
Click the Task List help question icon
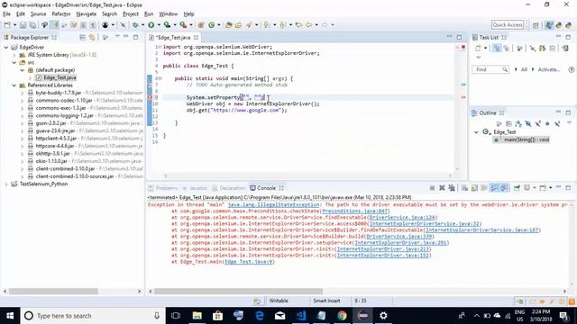571,69
